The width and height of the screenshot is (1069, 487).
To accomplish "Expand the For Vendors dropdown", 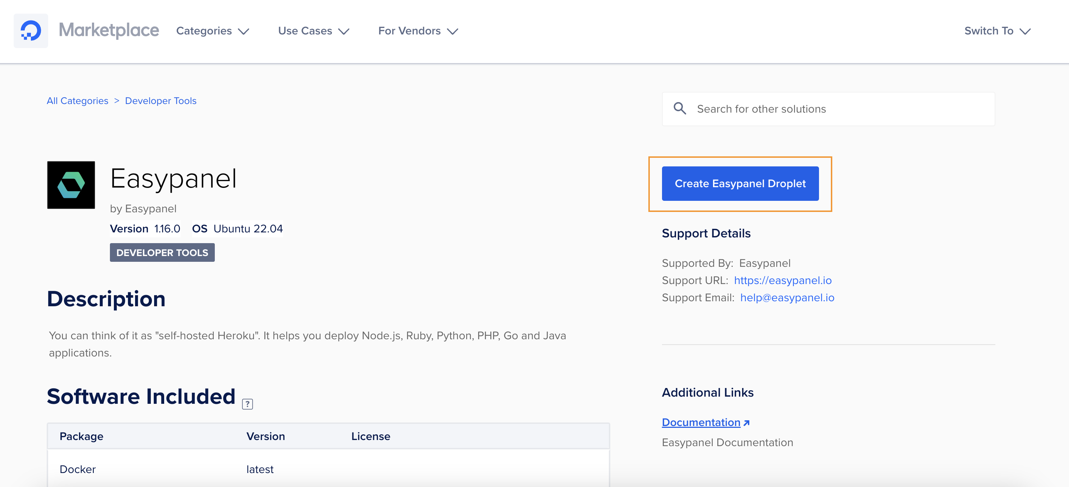I will (418, 31).
